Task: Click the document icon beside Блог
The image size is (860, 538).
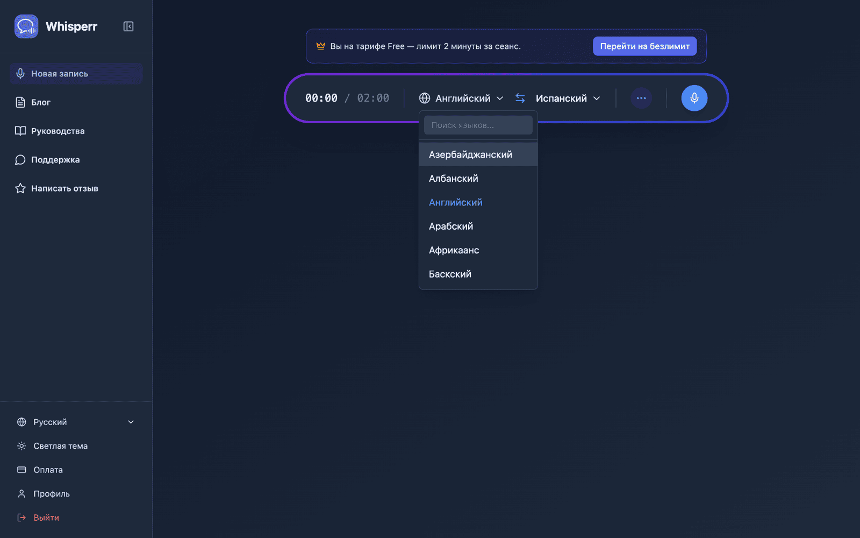Action: click(20, 102)
